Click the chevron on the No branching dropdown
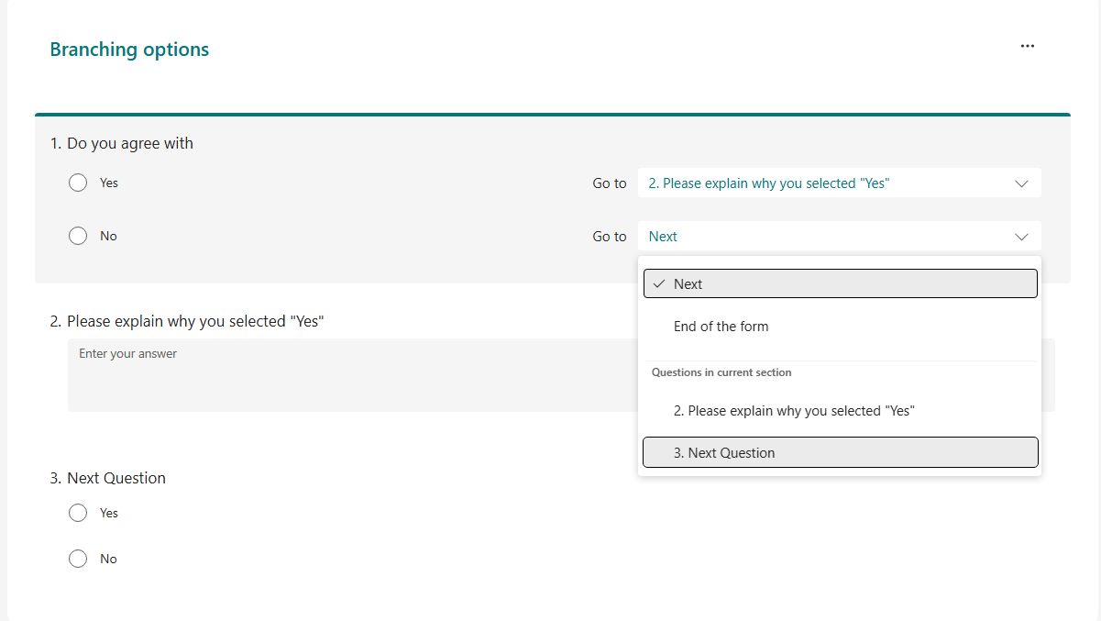 pos(1022,237)
